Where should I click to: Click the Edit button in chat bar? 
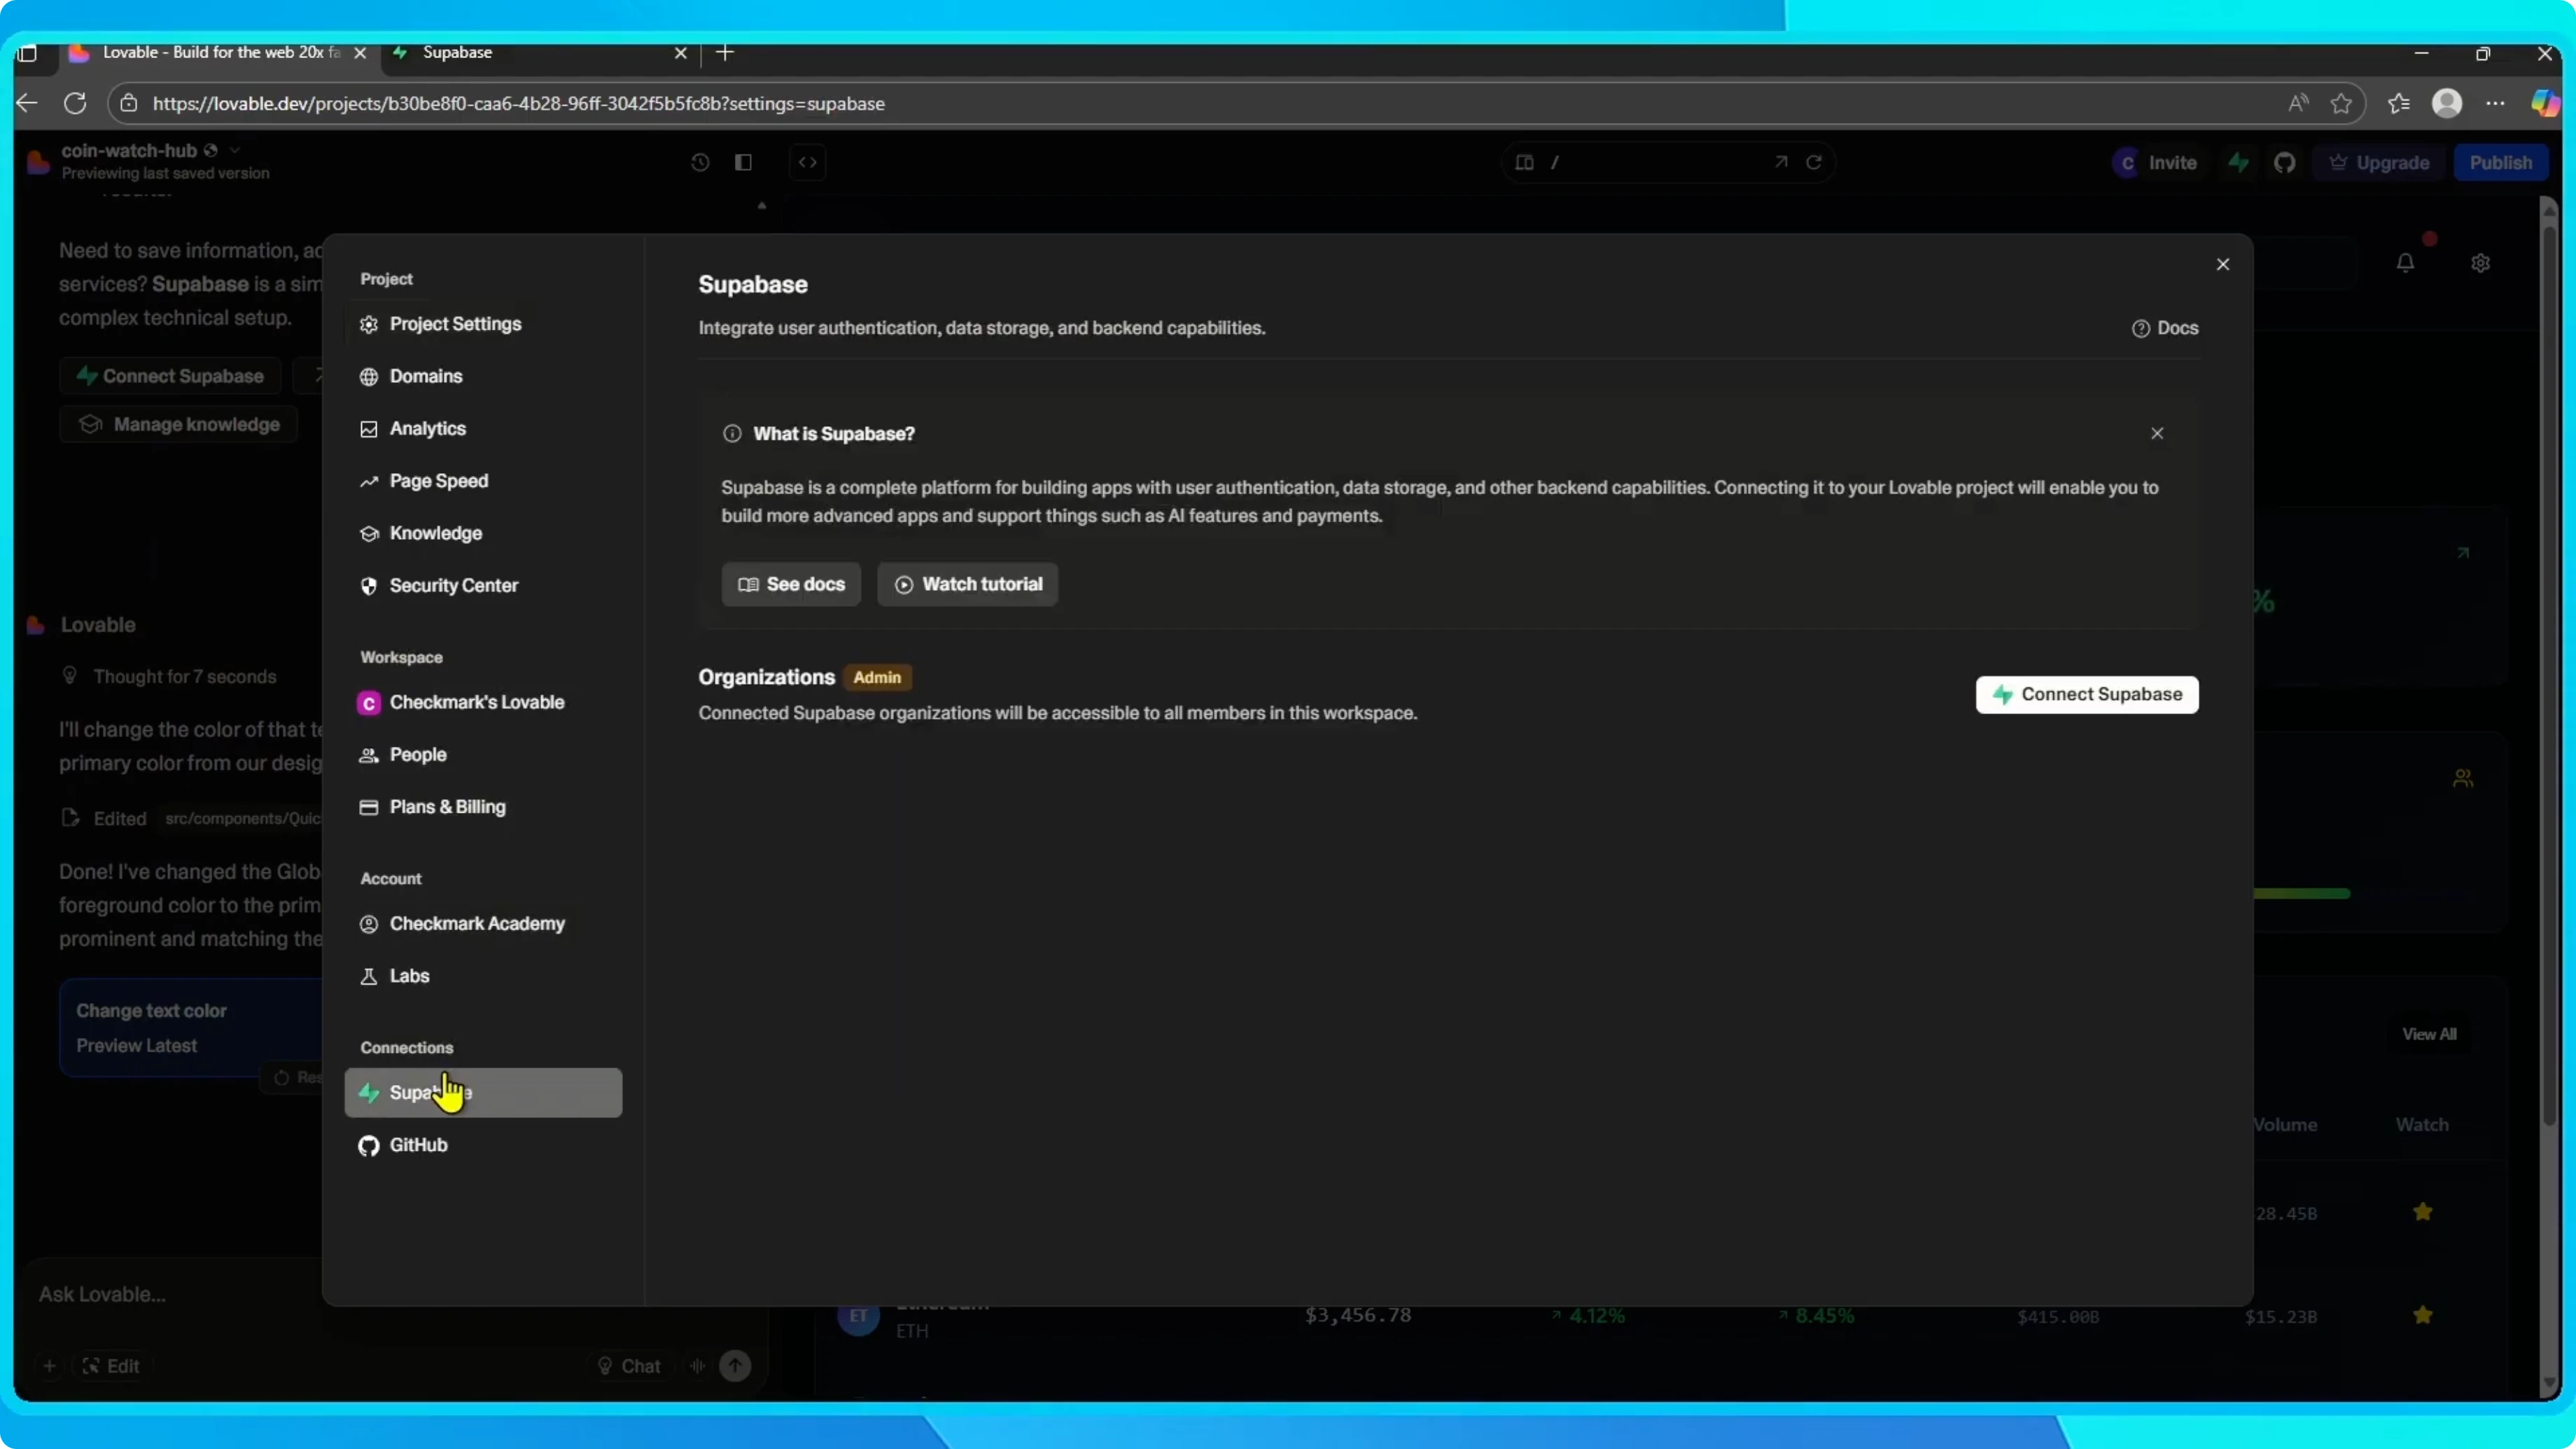[111, 1366]
